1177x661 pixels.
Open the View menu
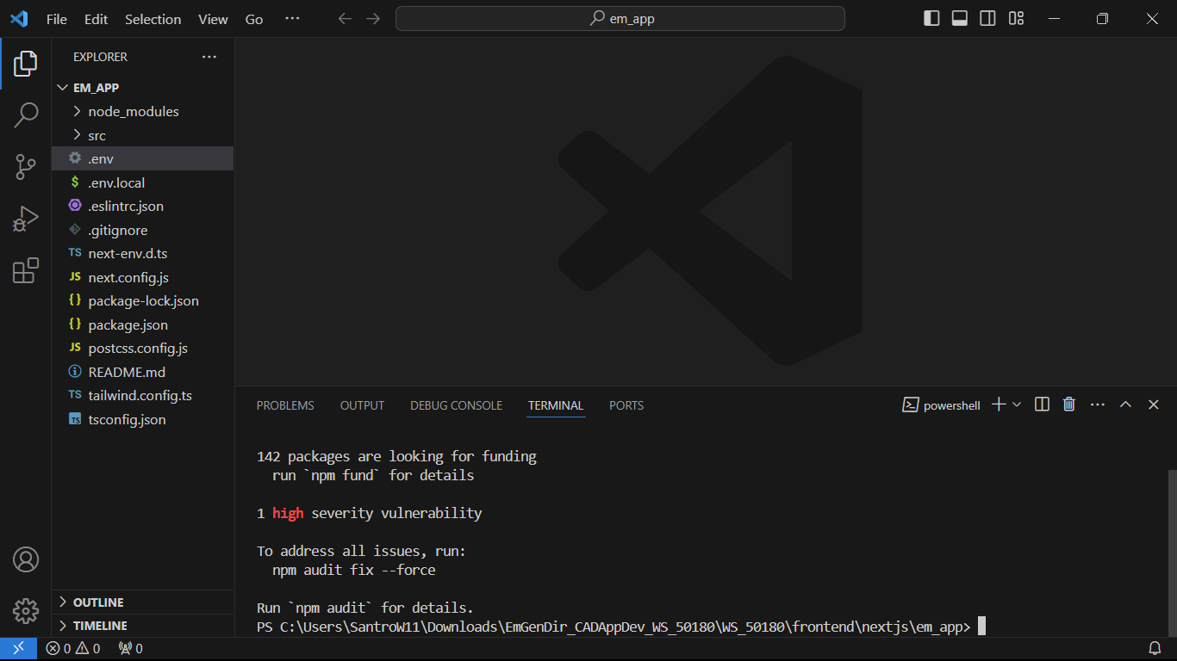point(213,19)
